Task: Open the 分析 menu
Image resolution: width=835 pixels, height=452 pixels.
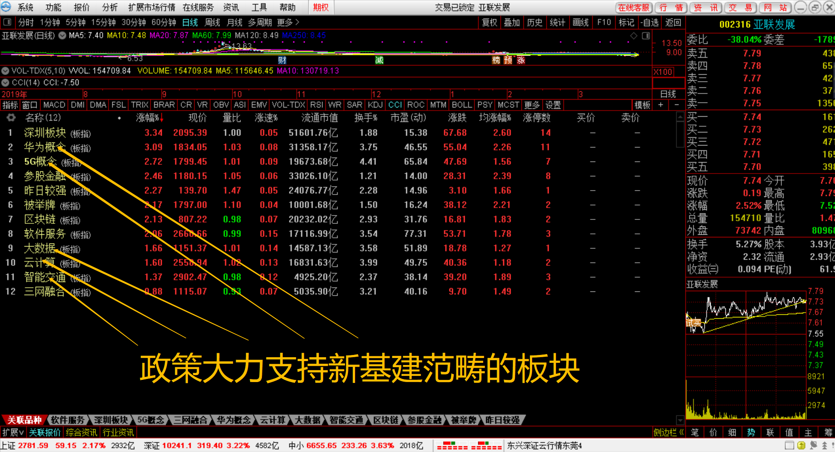Action: pos(110,7)
